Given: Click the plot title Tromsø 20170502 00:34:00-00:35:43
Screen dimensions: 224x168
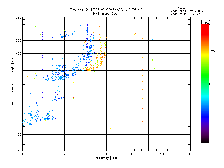Looking at the screenshot, I should tap(106, 10).
